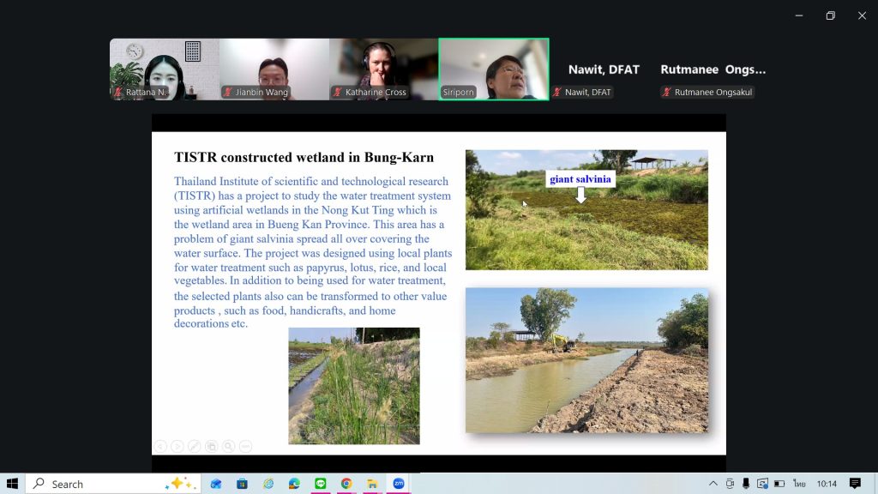Select Rutmanee Ongsakul participant tile
Screen dimensions: 878x494
point(713,69)
